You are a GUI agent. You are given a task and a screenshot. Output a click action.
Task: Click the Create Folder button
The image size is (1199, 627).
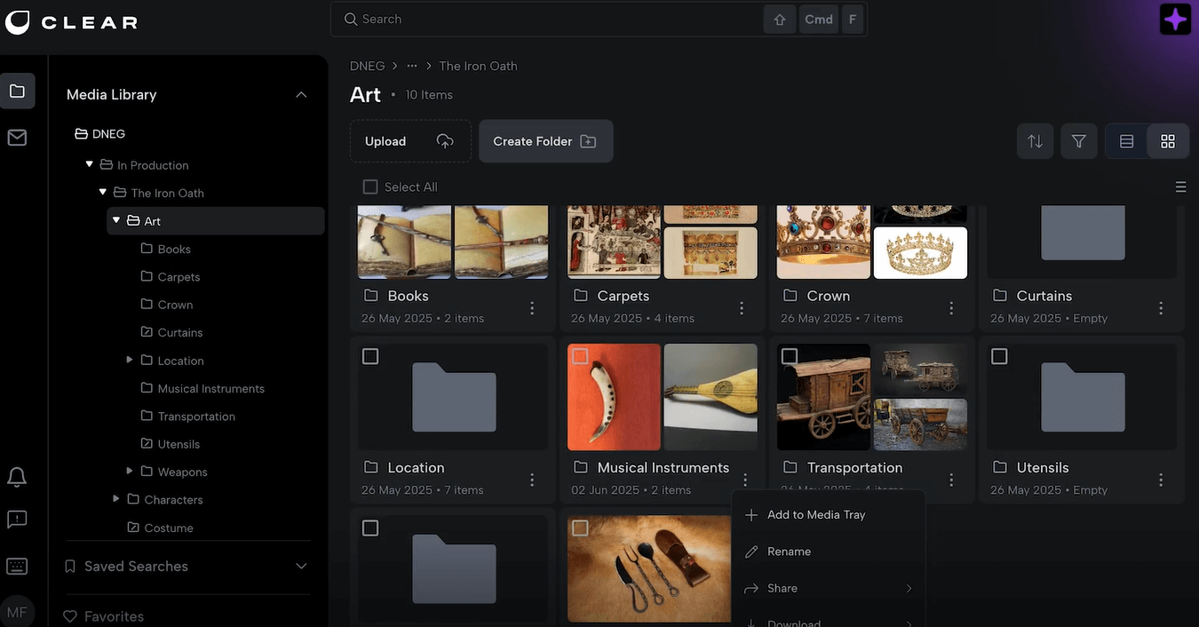[545, 141]
